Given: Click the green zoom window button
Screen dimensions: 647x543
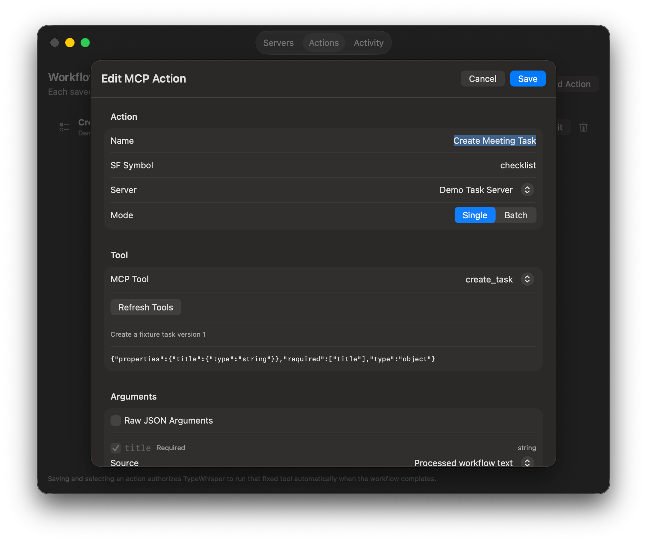Looking at the screenshot, I should (x=85, y=43).
